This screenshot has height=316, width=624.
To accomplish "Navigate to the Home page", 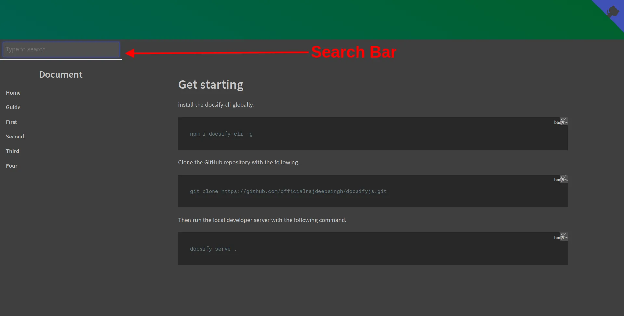I will coord(13,93).
